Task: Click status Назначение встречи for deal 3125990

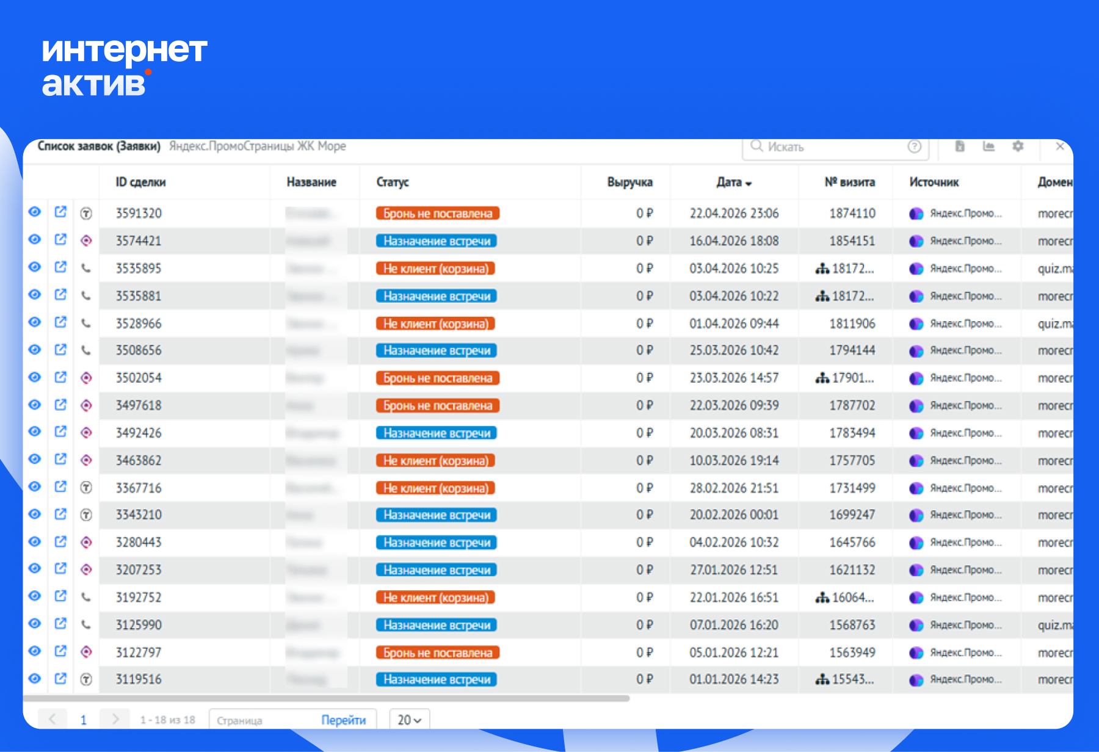Action: (x=437, y=624)
